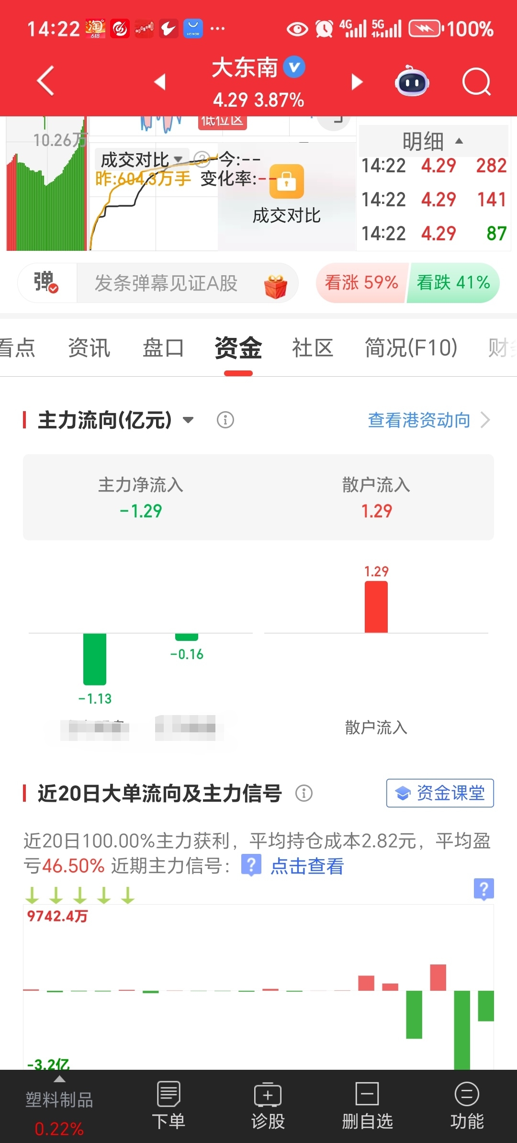517x1143 pixels.
Task: Go to previous stock with left triangle
Action: (160, 82)
